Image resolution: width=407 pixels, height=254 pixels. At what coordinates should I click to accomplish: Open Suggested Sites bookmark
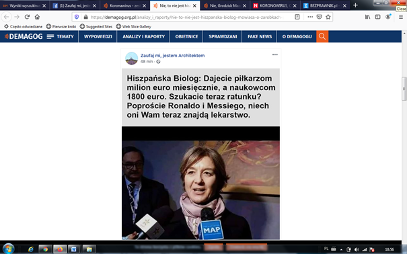tap(96, 26)
